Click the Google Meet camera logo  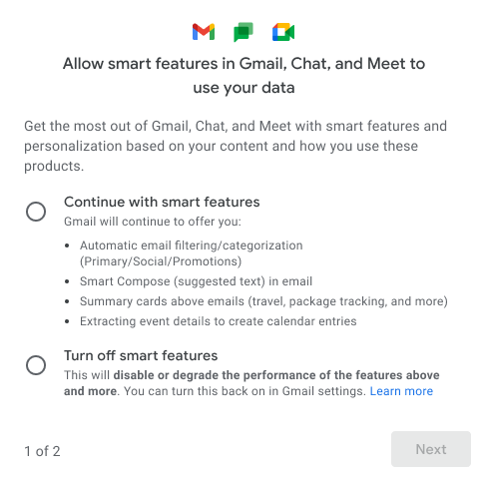click(283, 32)
